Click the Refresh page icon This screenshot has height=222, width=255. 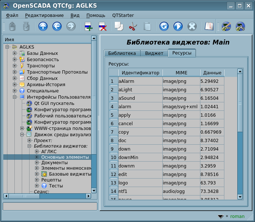(x=164, y=27)
